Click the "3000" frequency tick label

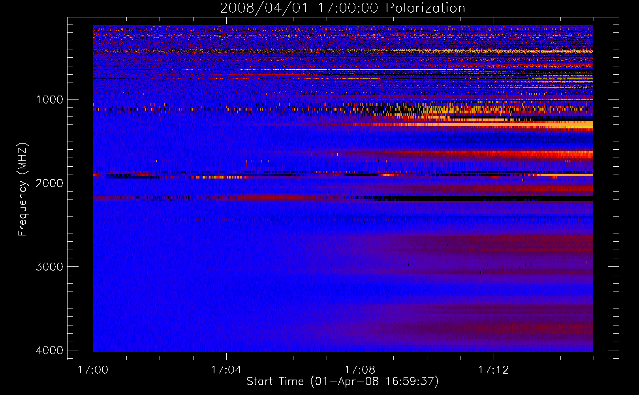pos(49,267)
